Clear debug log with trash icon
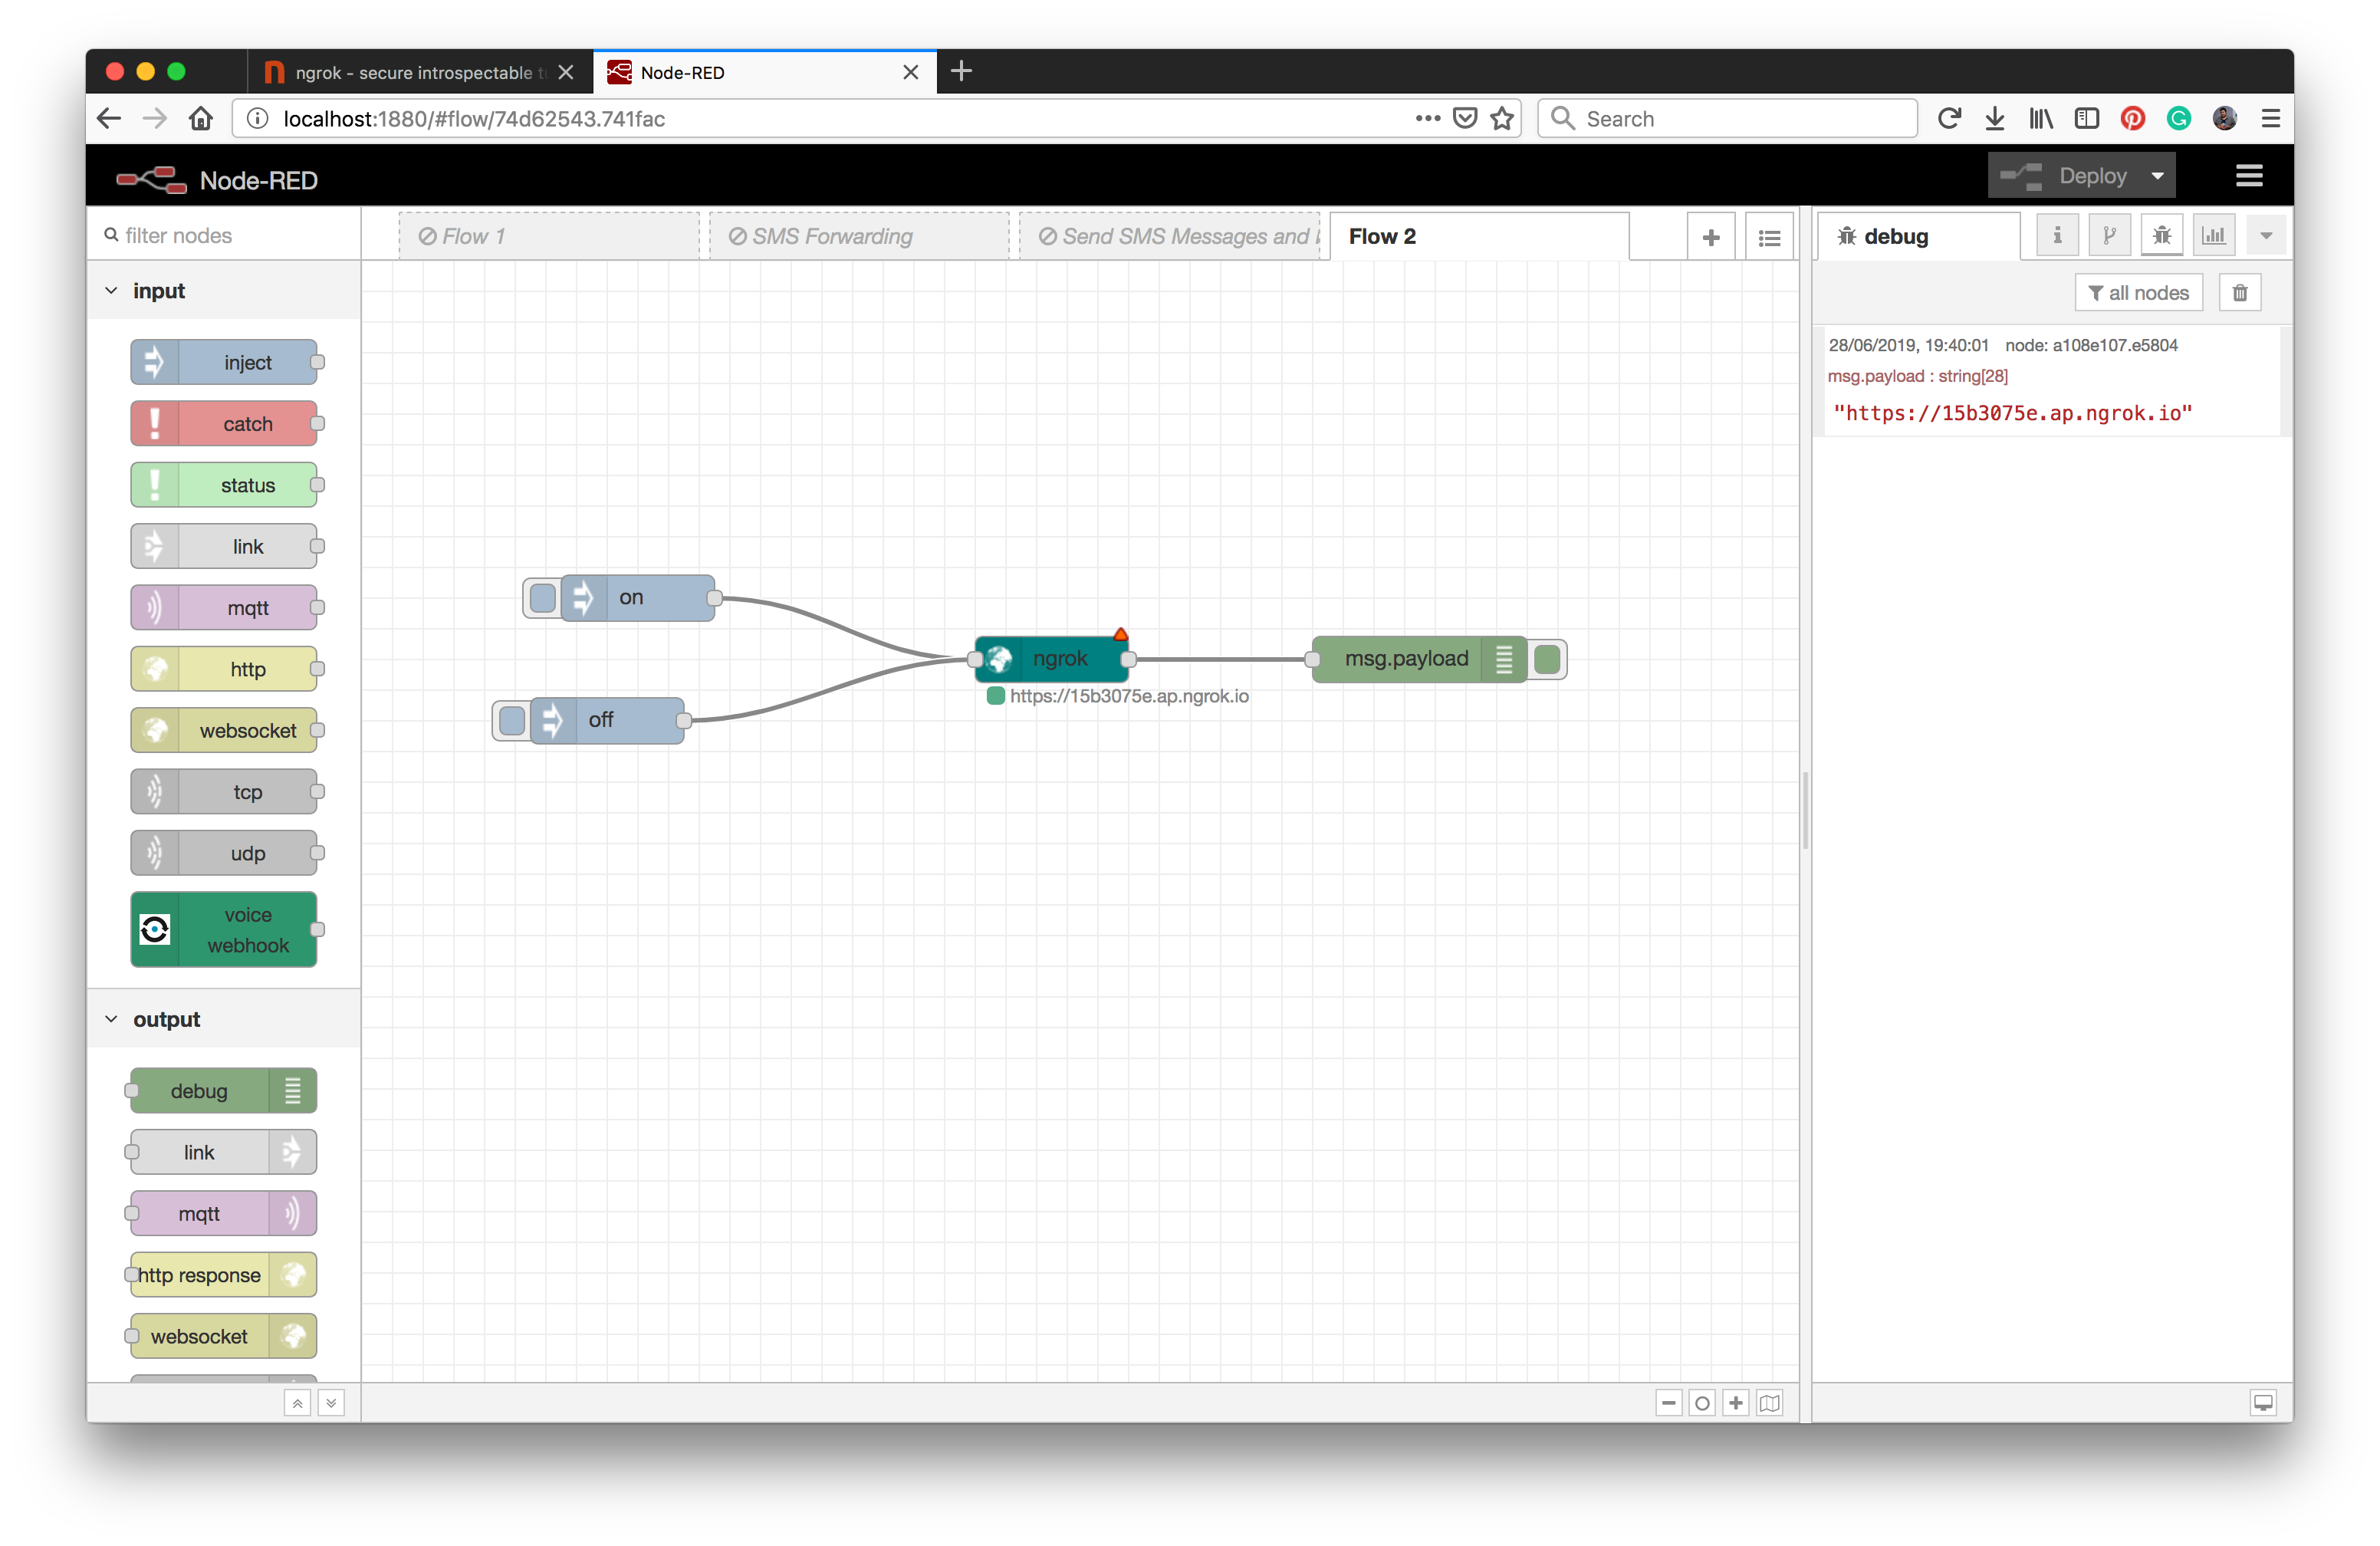 click(x=2240, y=293)
